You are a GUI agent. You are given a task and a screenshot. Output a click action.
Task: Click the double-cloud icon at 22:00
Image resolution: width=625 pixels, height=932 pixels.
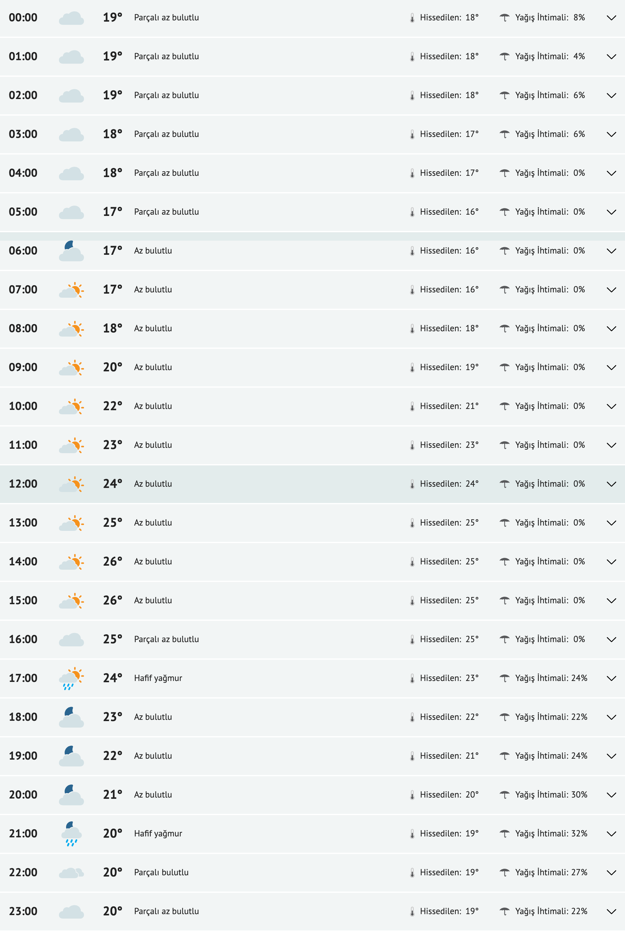(72, 873)
